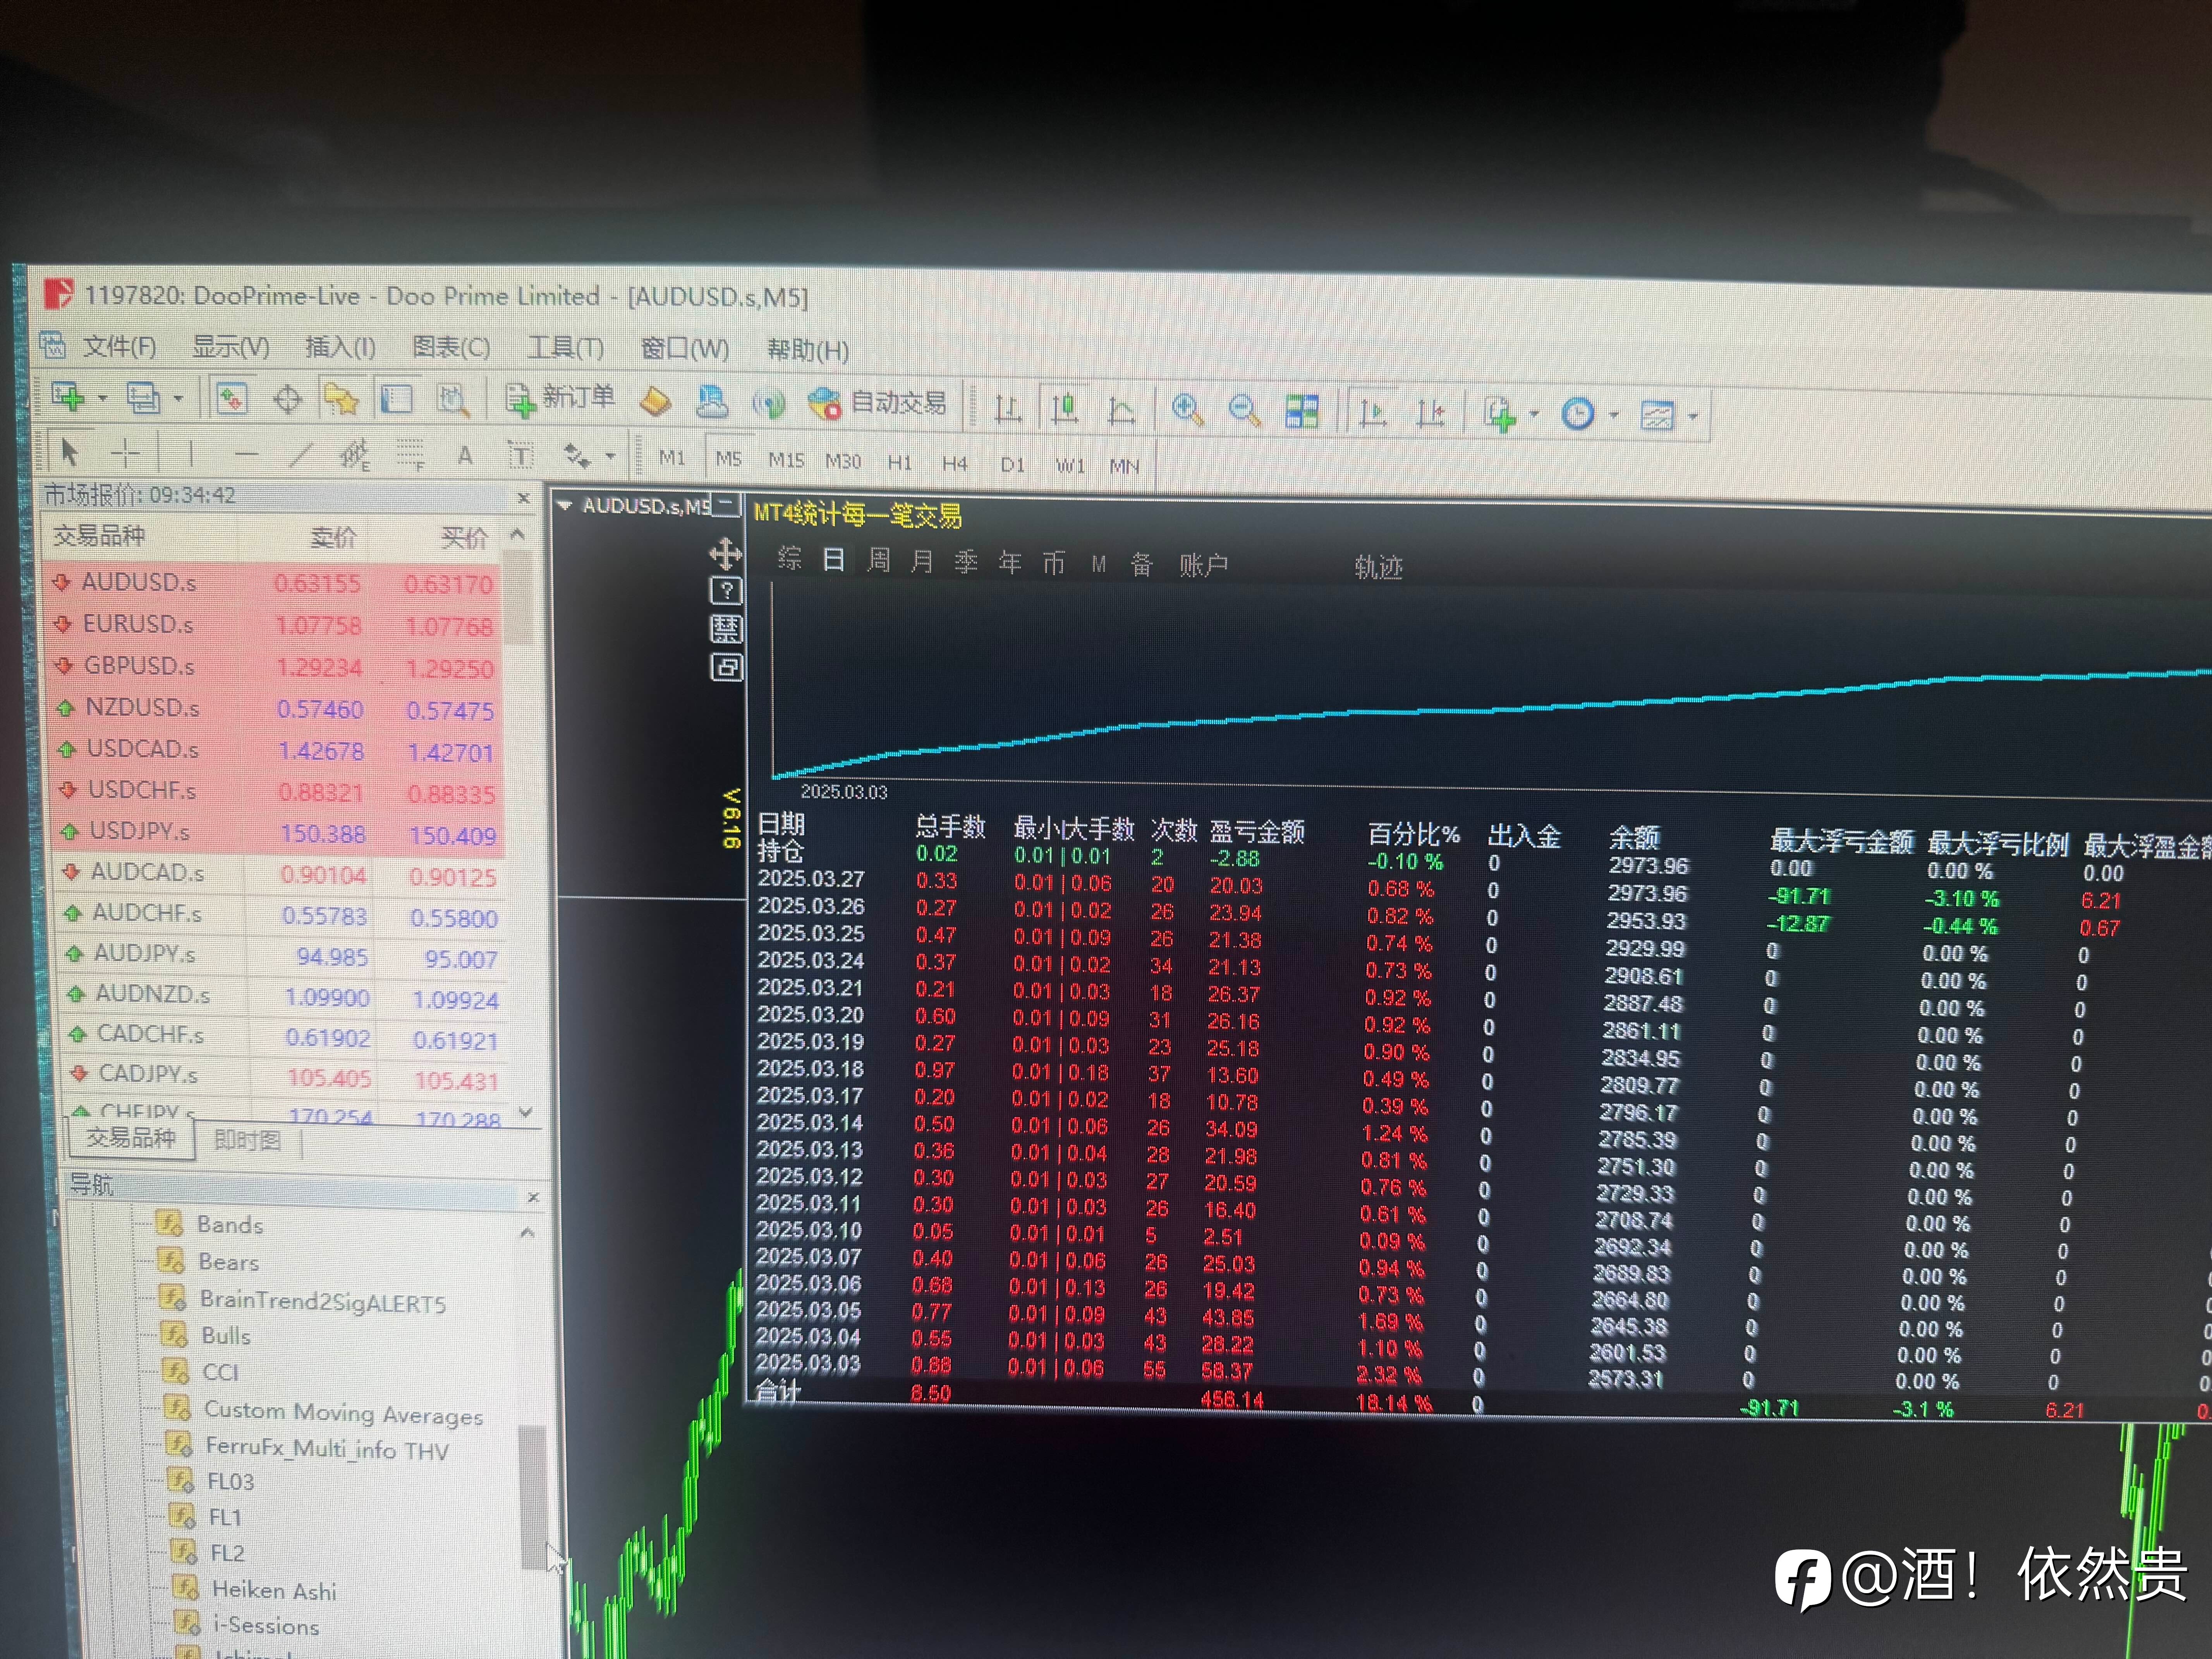
Task: Select the text A tool
Action: pyautogui.click(x=465, y=457)
